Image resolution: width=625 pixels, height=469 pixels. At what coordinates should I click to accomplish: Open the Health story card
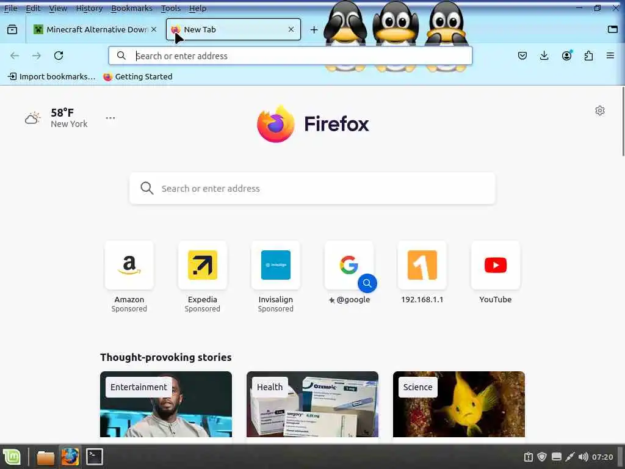pos(312,404)
